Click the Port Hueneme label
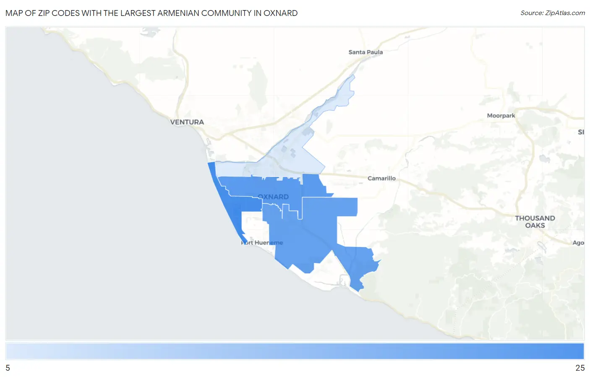590x377 pixels. 262,242
